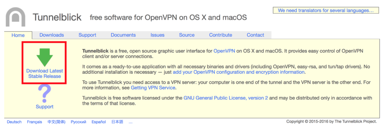Switch language to 日本語
Image resolution: width=385 pixels, height=129 pixels.
117,122
